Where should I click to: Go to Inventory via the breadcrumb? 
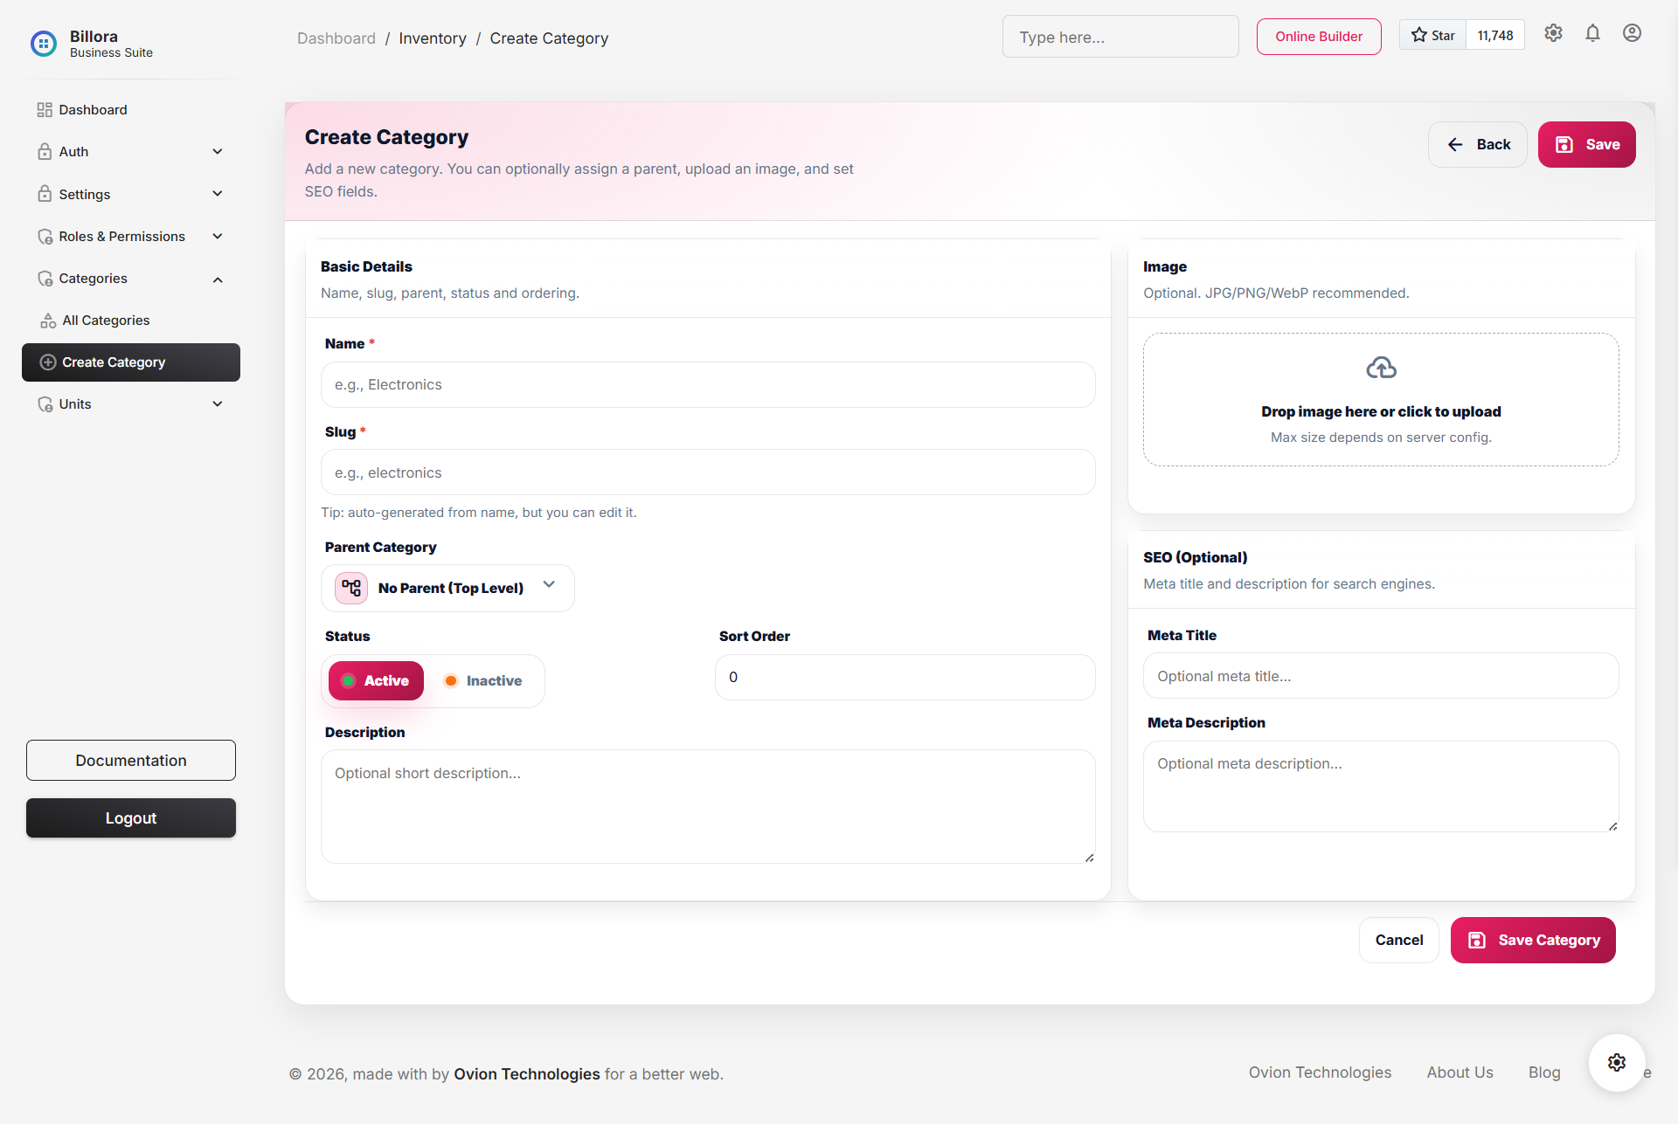(x=433, y=38)
